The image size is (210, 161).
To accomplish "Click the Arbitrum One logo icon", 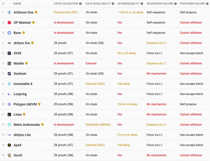I will 9,12.
